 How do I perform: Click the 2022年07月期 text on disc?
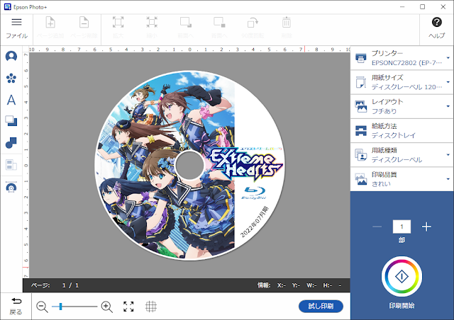tap(255, 222)
